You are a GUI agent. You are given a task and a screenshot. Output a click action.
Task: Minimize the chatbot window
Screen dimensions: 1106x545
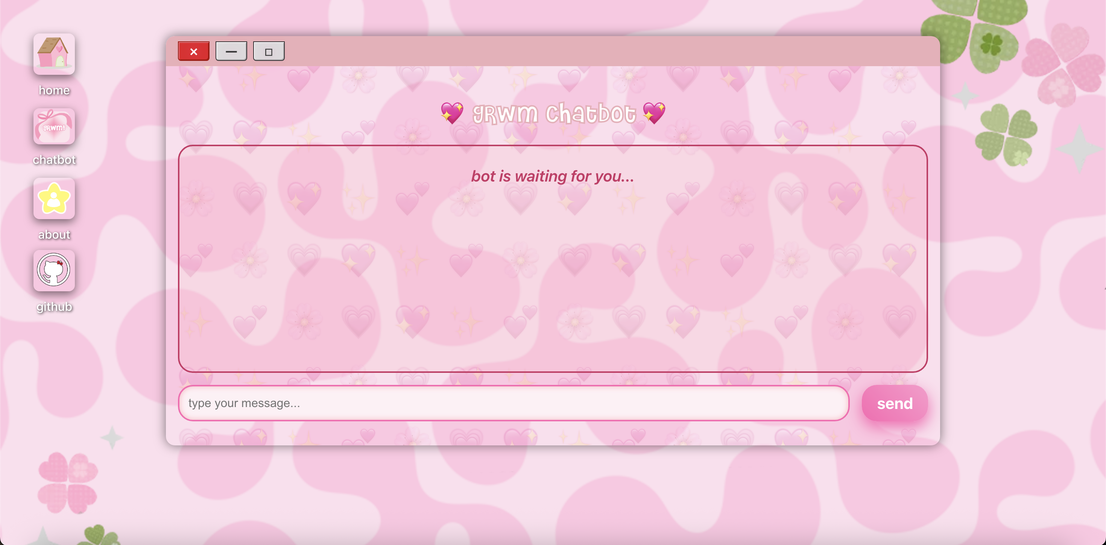pyautogui.click(x=231, y=51)
